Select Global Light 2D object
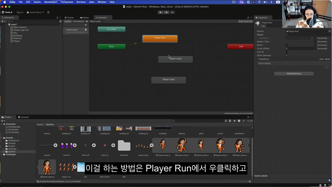This screenshot has height=187, width=332. coord(21,30)
